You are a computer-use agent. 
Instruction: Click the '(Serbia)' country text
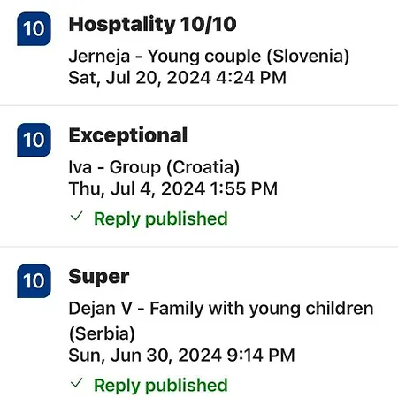(x=102, y=333)
